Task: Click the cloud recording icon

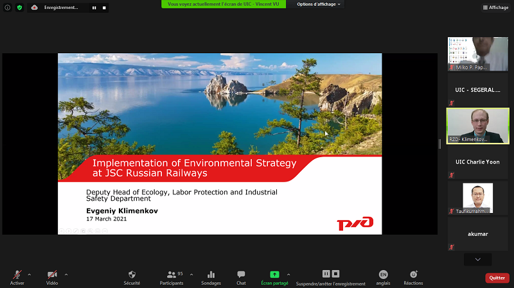Action: pos(35,8)
